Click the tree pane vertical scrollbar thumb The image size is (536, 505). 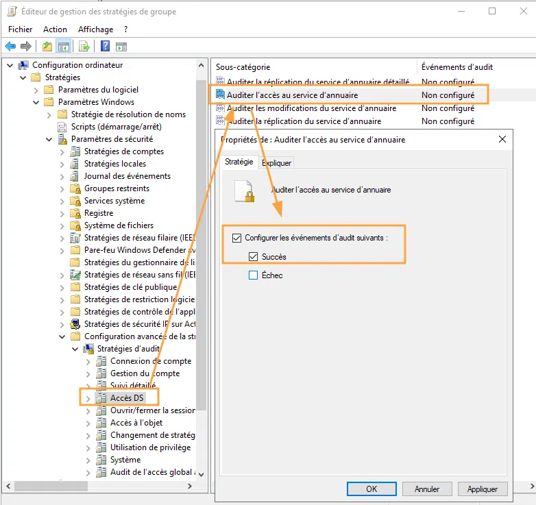pyautogui.click(x=202, y=245)
